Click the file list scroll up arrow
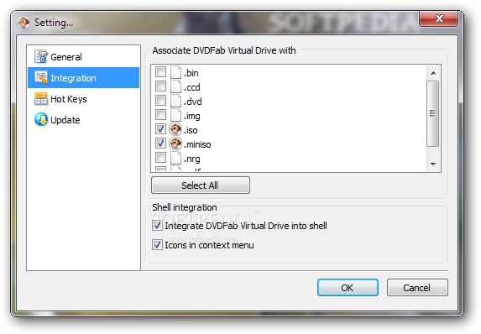481x334 pixels. click(x=433, y=73)
